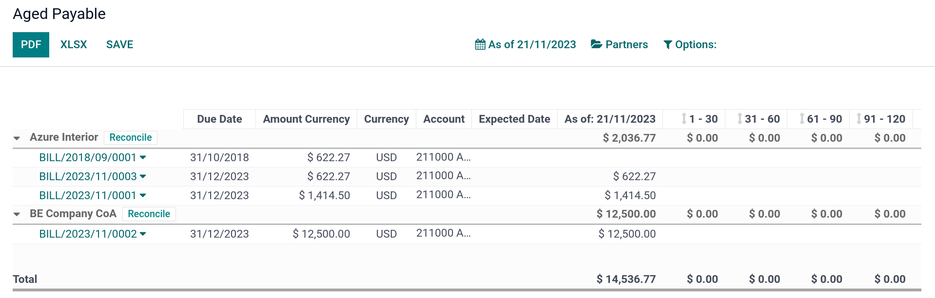Sort by the 1 - 30 column arrow
935x298 pixels.
point(684,119)
